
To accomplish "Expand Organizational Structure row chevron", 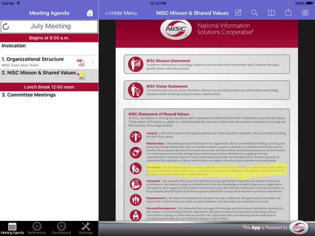I will point(92,62).
